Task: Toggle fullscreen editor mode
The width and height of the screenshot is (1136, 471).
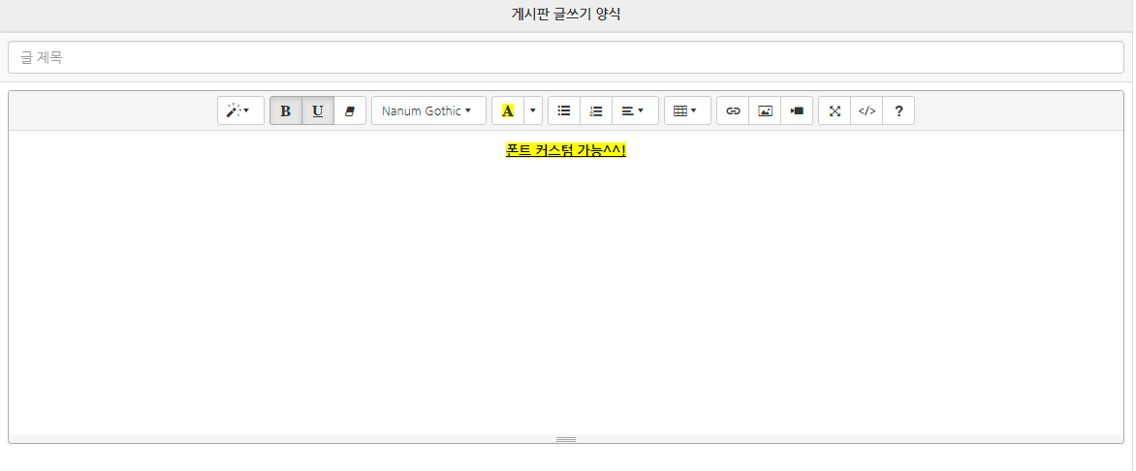Action: 835,110
